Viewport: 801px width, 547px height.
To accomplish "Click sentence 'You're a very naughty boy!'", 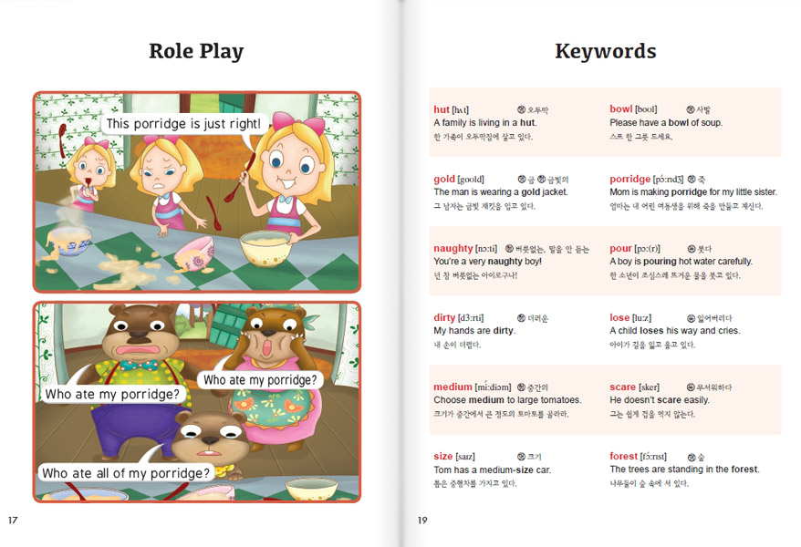I will click(487, 262).
